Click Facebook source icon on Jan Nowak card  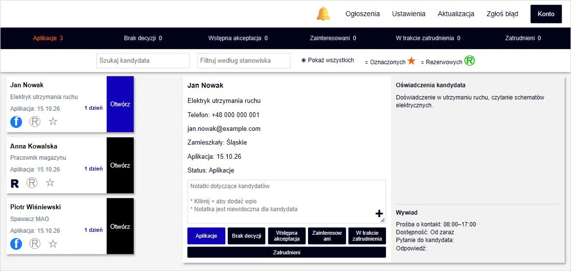pos(16,122)
